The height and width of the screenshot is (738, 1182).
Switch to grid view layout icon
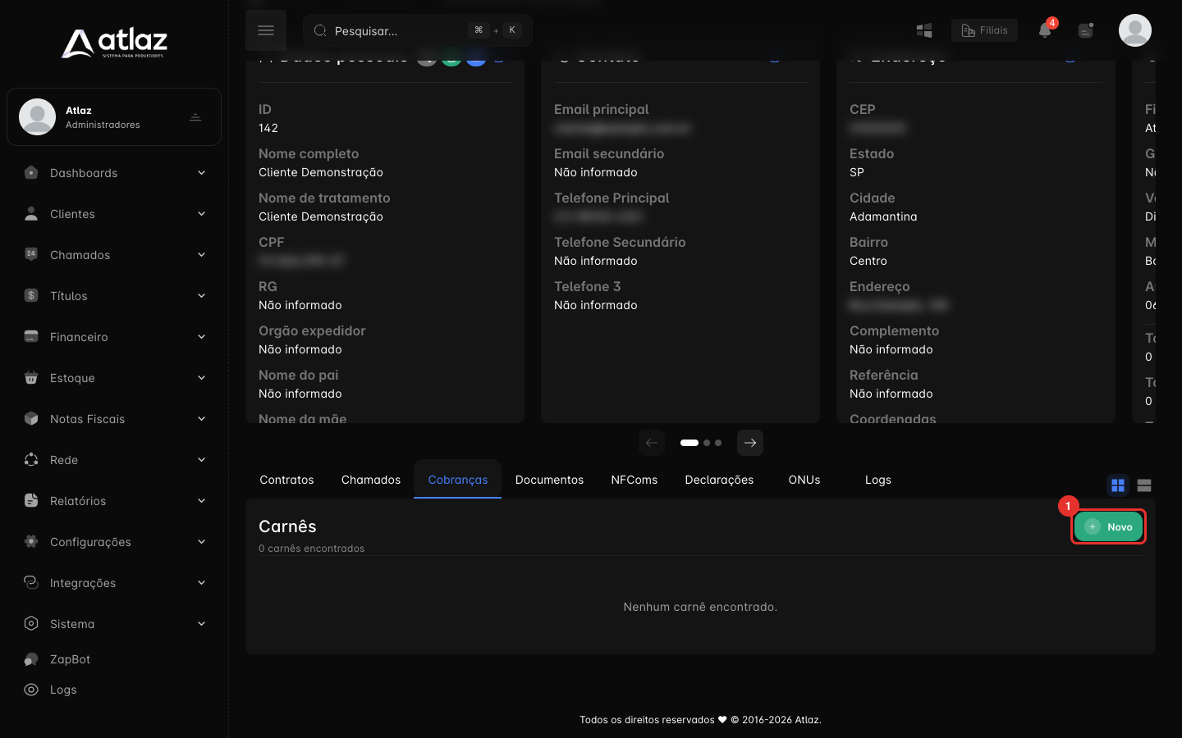[1118, 485]
